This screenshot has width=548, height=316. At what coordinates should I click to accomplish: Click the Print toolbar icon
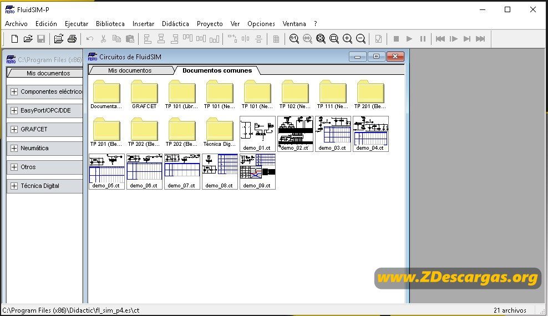click(x=72, y=39)
